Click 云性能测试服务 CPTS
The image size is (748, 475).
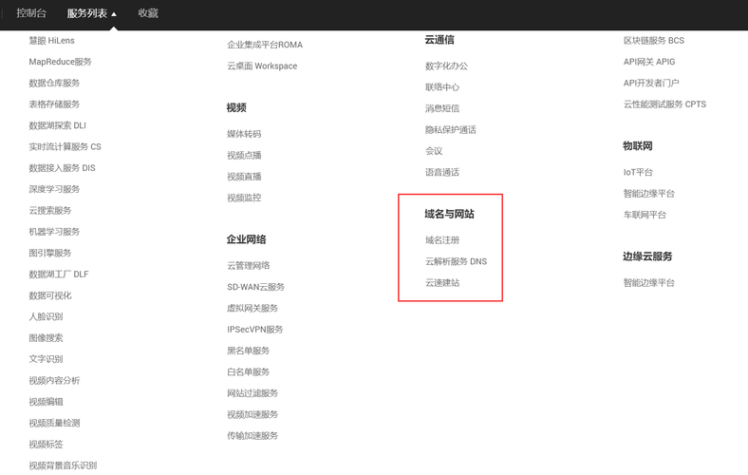[665, 104]
